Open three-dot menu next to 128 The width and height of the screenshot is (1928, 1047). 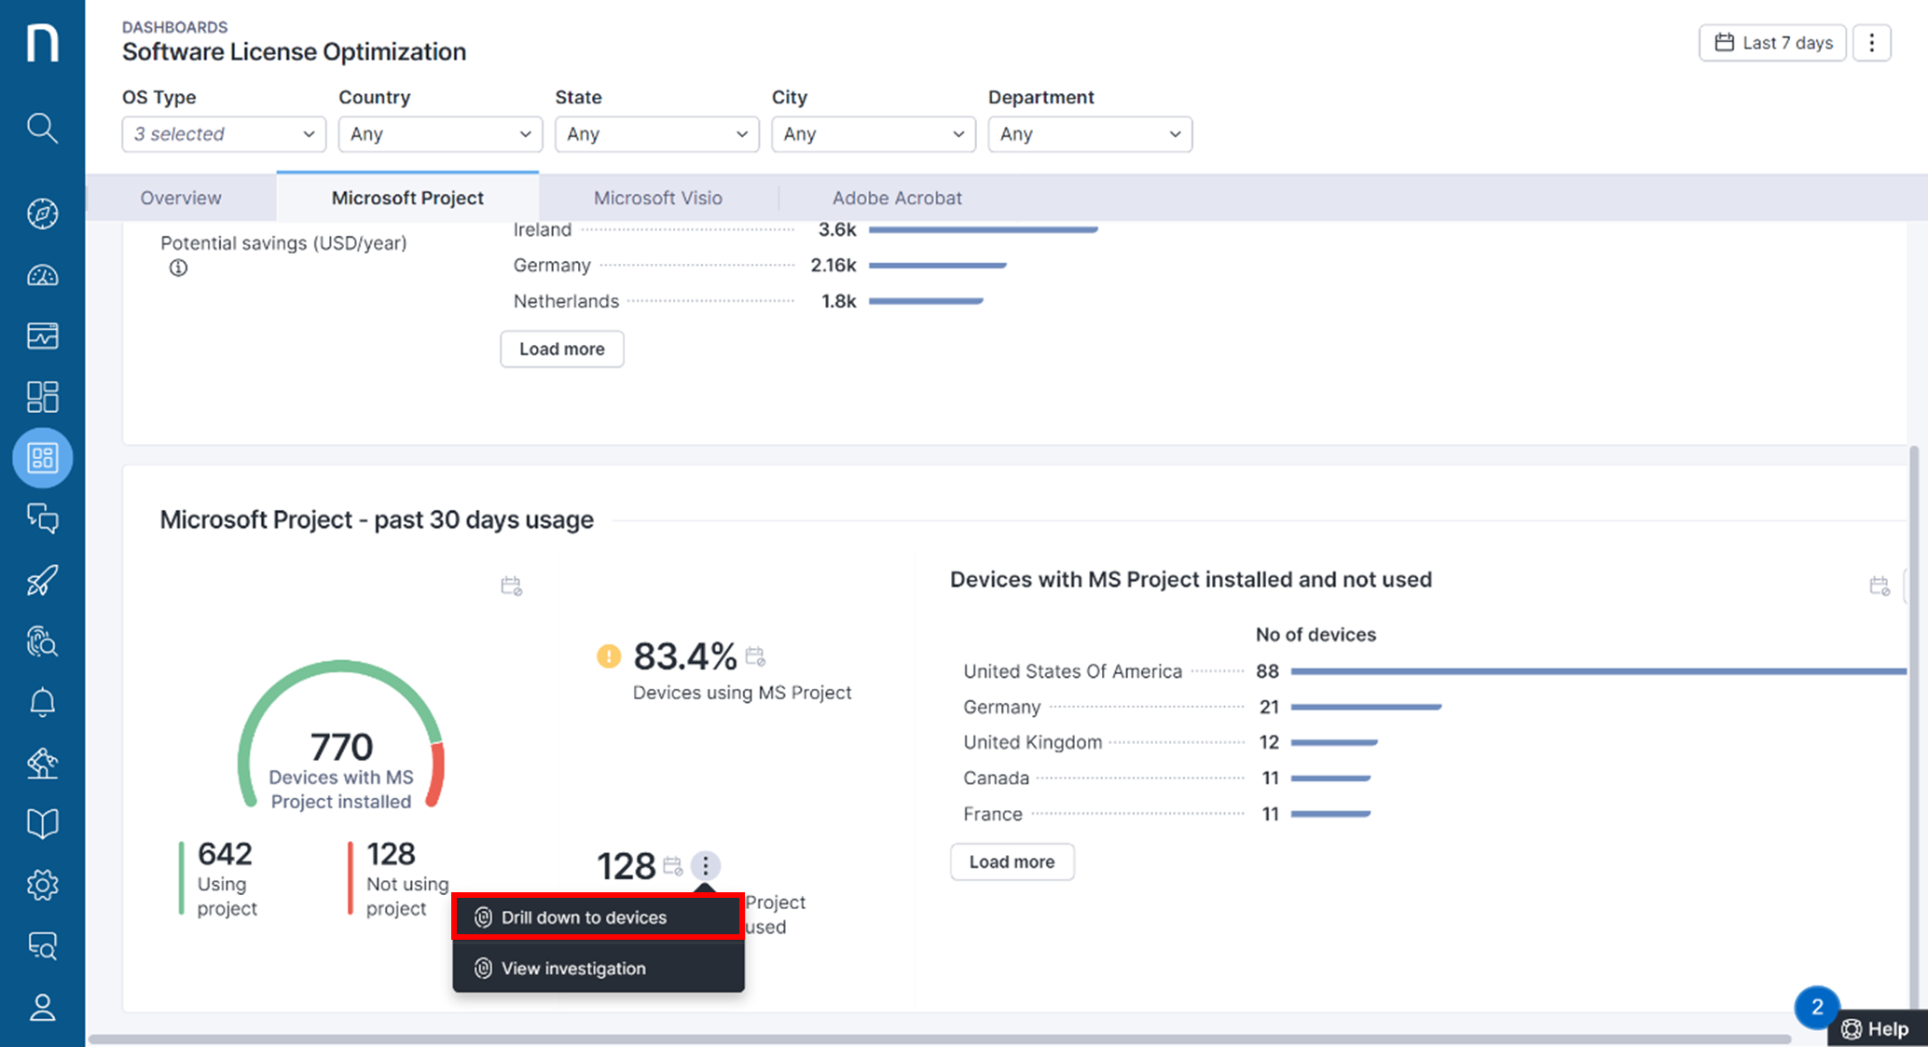706,866
